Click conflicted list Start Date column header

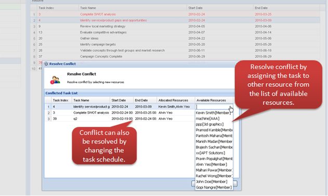[122, 100]
